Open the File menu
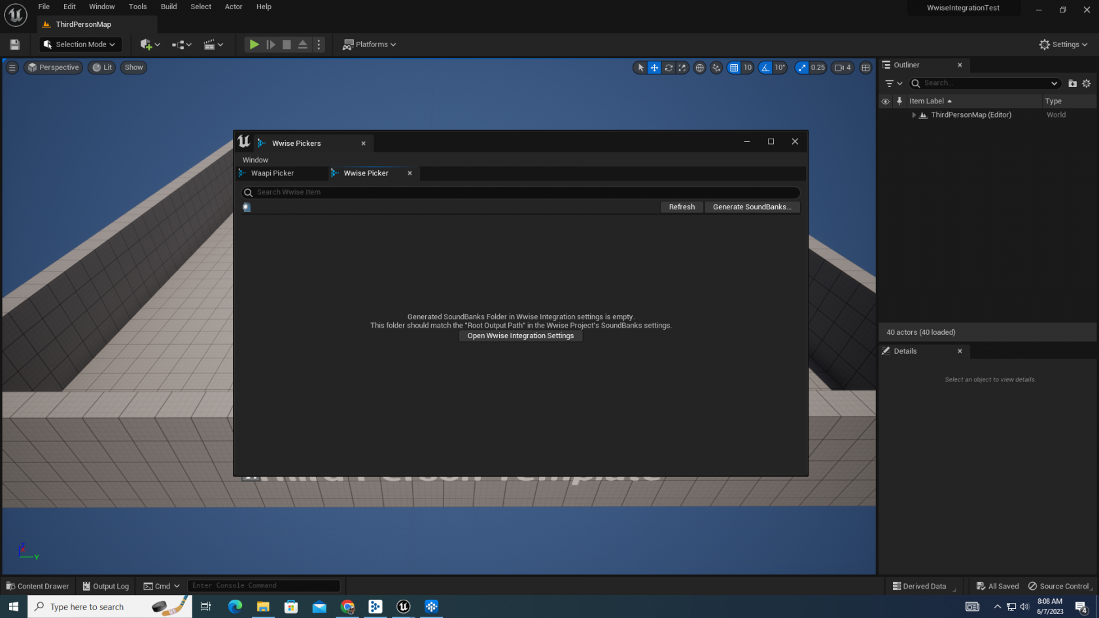1099x618 pixels. click(x=44, y=7)
